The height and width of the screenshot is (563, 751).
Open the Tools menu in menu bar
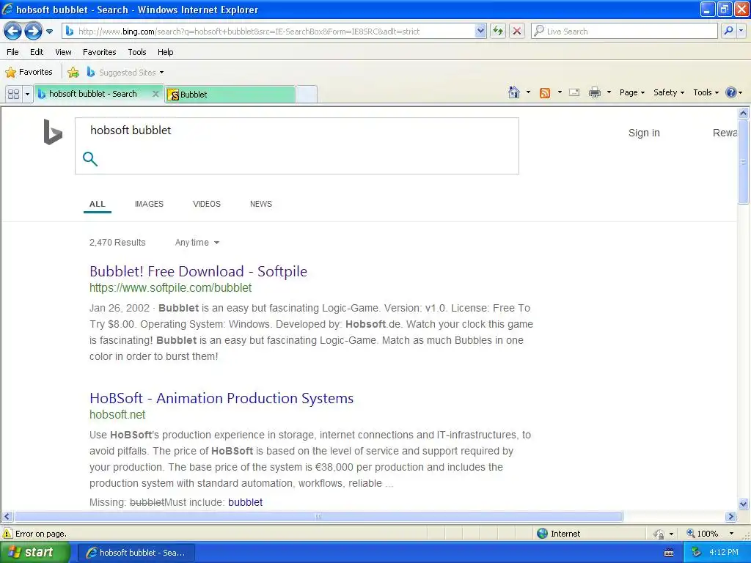point(137,52)
